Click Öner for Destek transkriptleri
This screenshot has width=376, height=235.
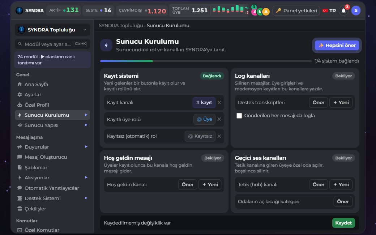click(318, 102)
